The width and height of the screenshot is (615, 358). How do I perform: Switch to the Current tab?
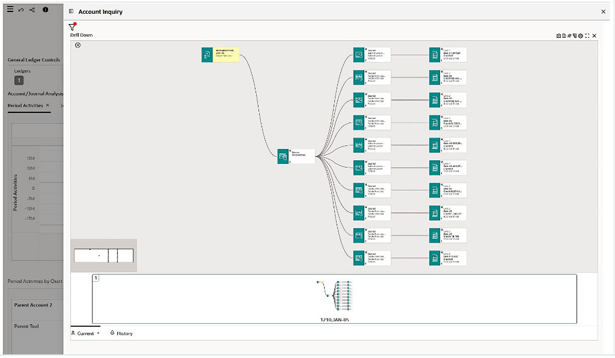tap(85, 333)
